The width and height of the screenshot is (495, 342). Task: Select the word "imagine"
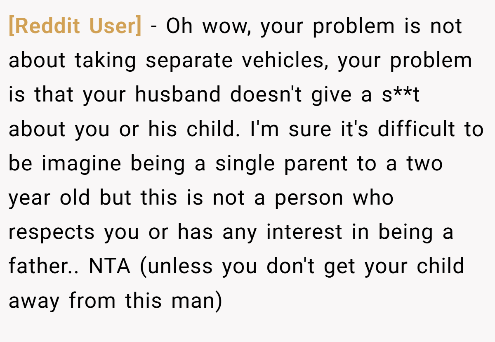(81, 163)
